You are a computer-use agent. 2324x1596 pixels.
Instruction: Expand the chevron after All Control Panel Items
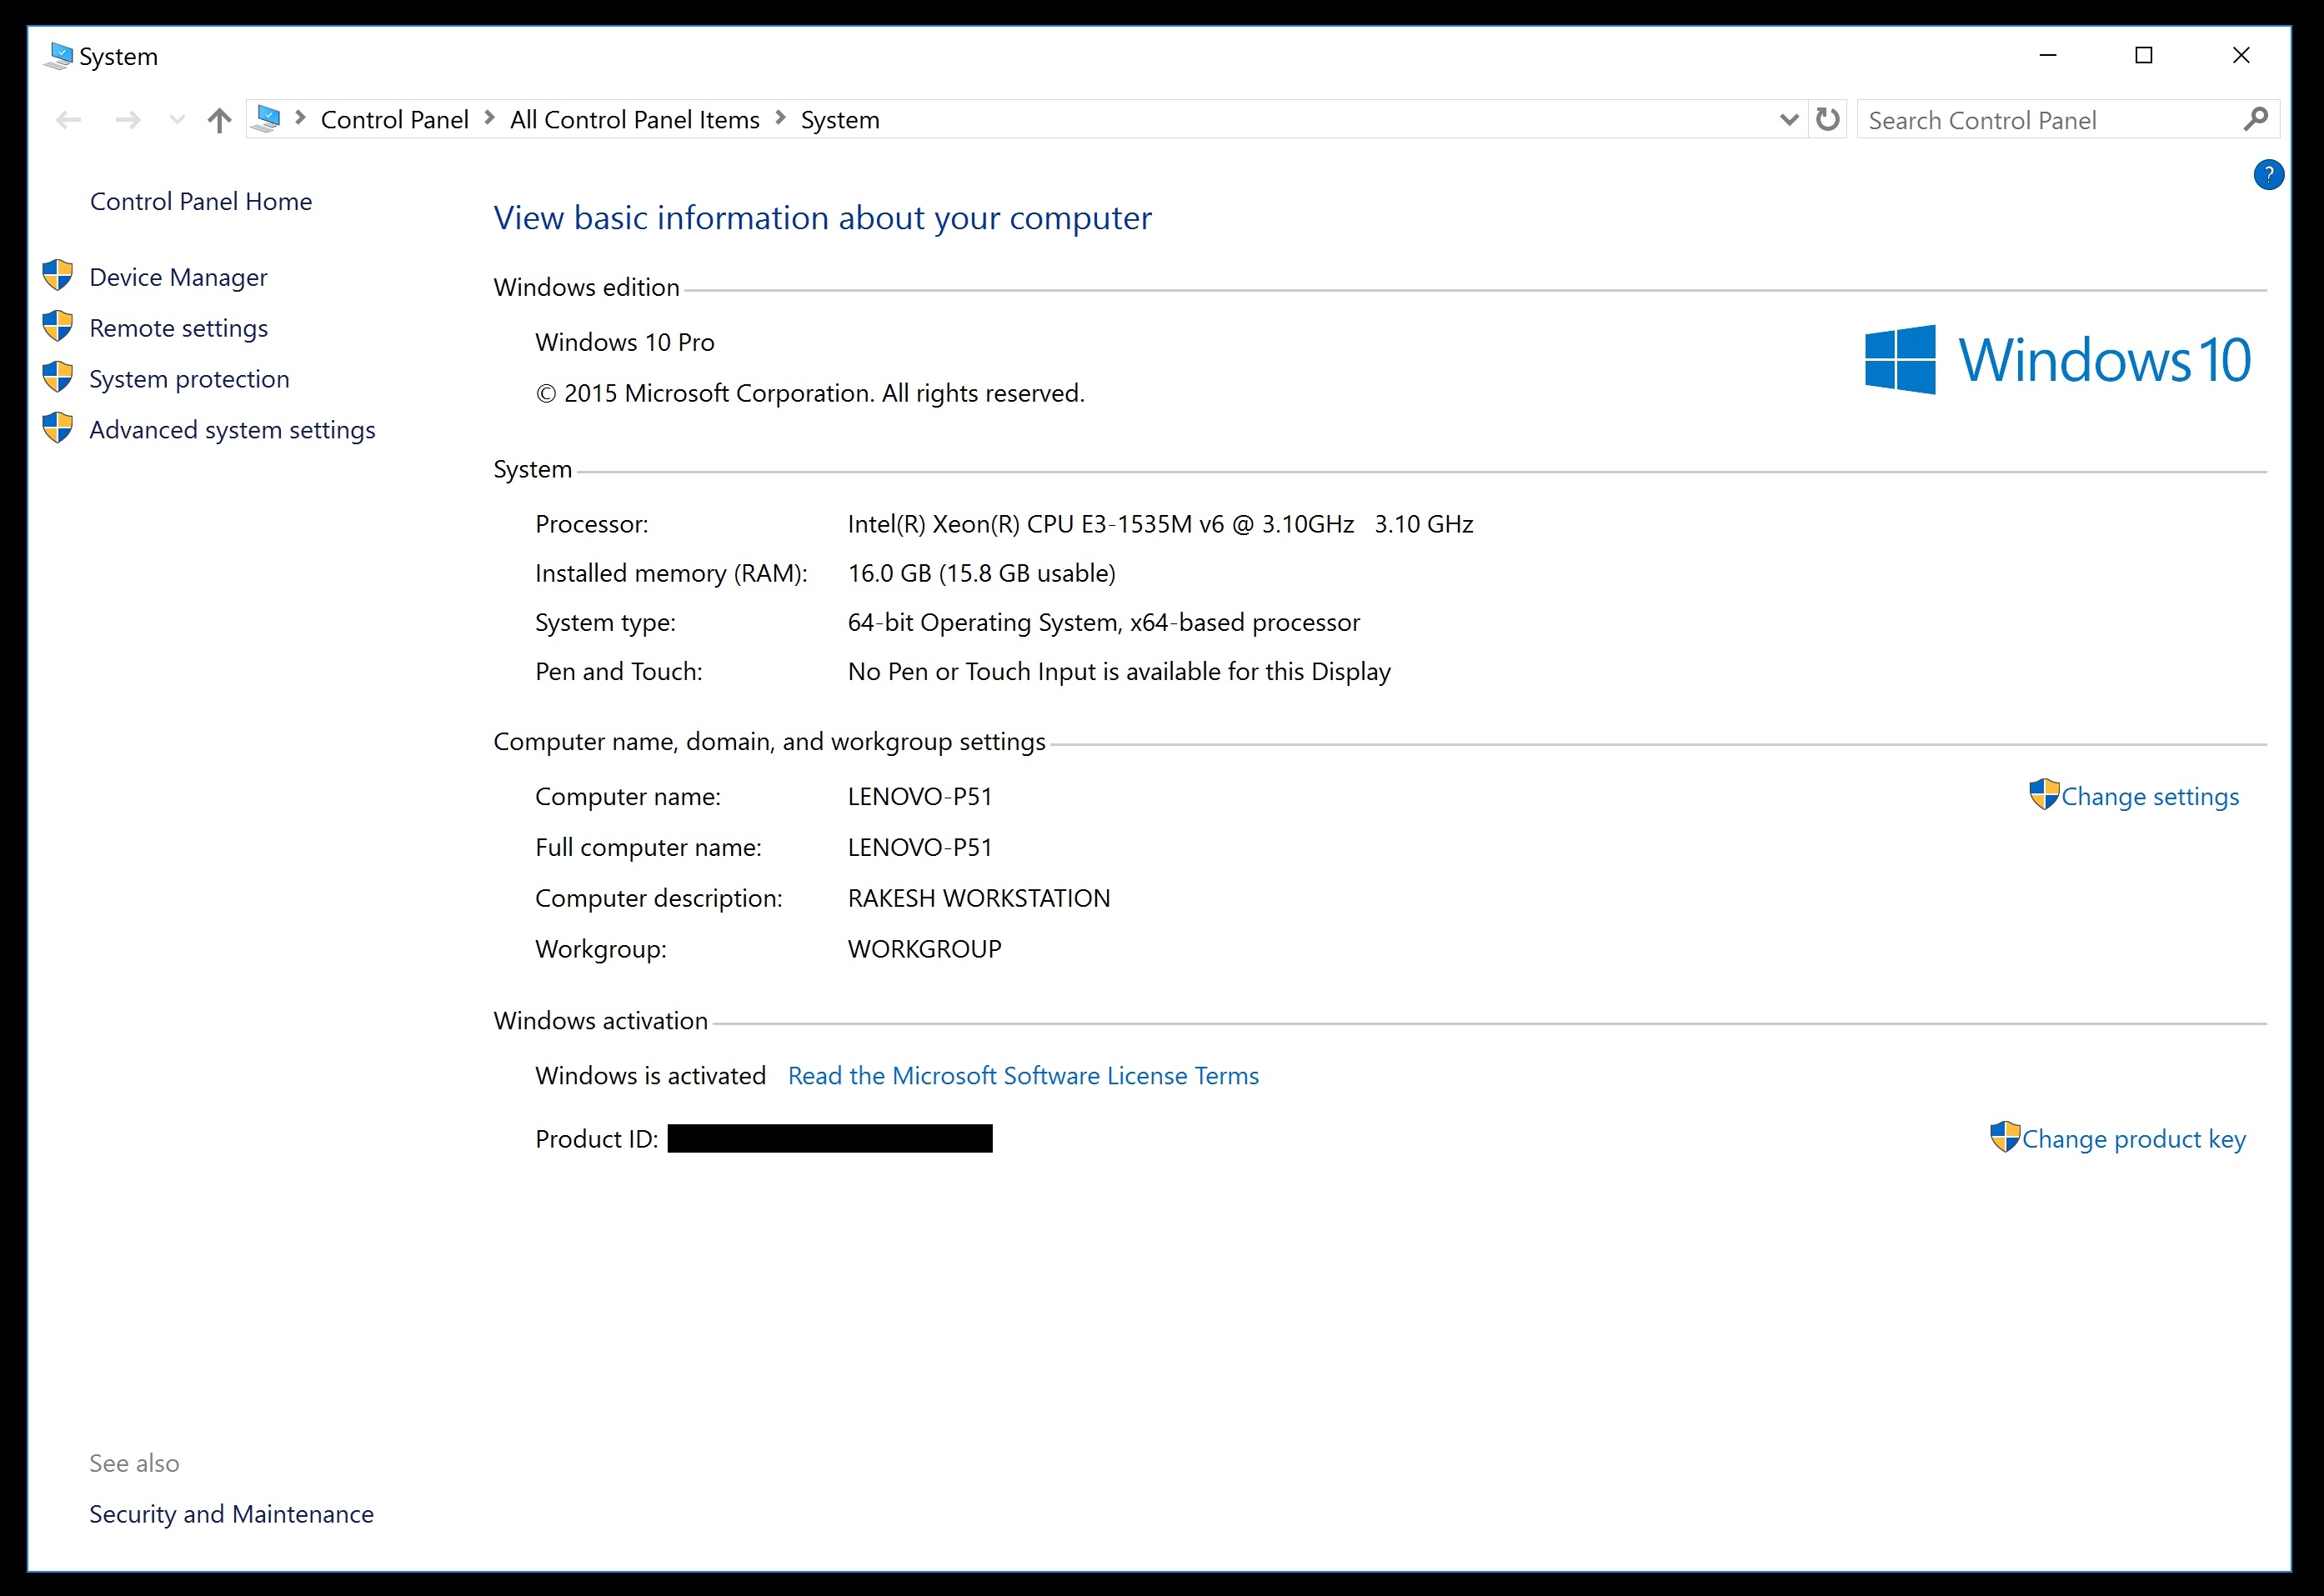(780, 119)
